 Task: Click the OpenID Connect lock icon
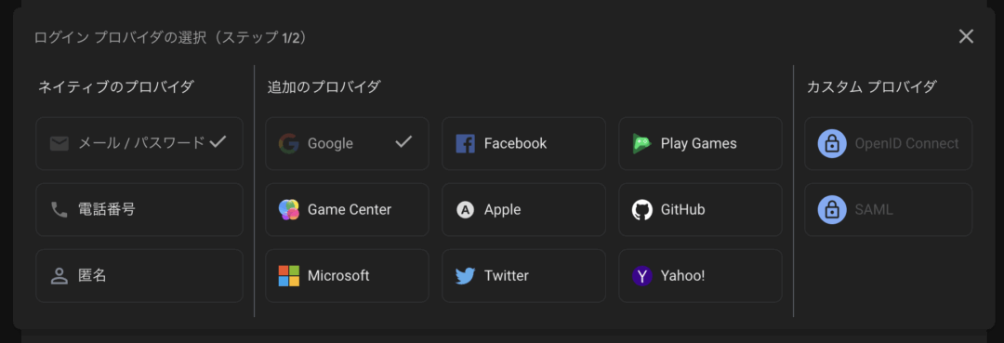click(832, 143)
